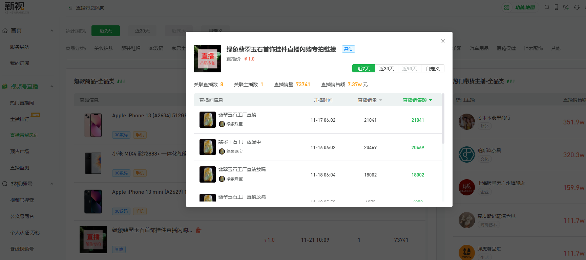The image size is (586, 260).
Task: Select 近7天 in page statistics period
Action: pyautogui.click(x=106, y=31)
